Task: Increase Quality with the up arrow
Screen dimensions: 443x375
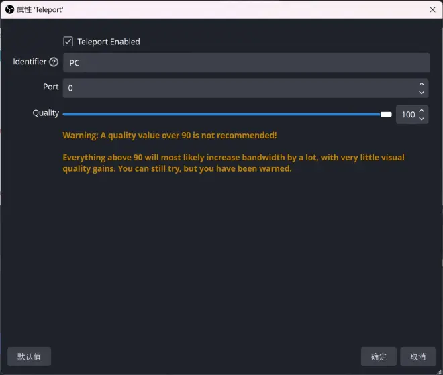Action: tap(422, 111)
